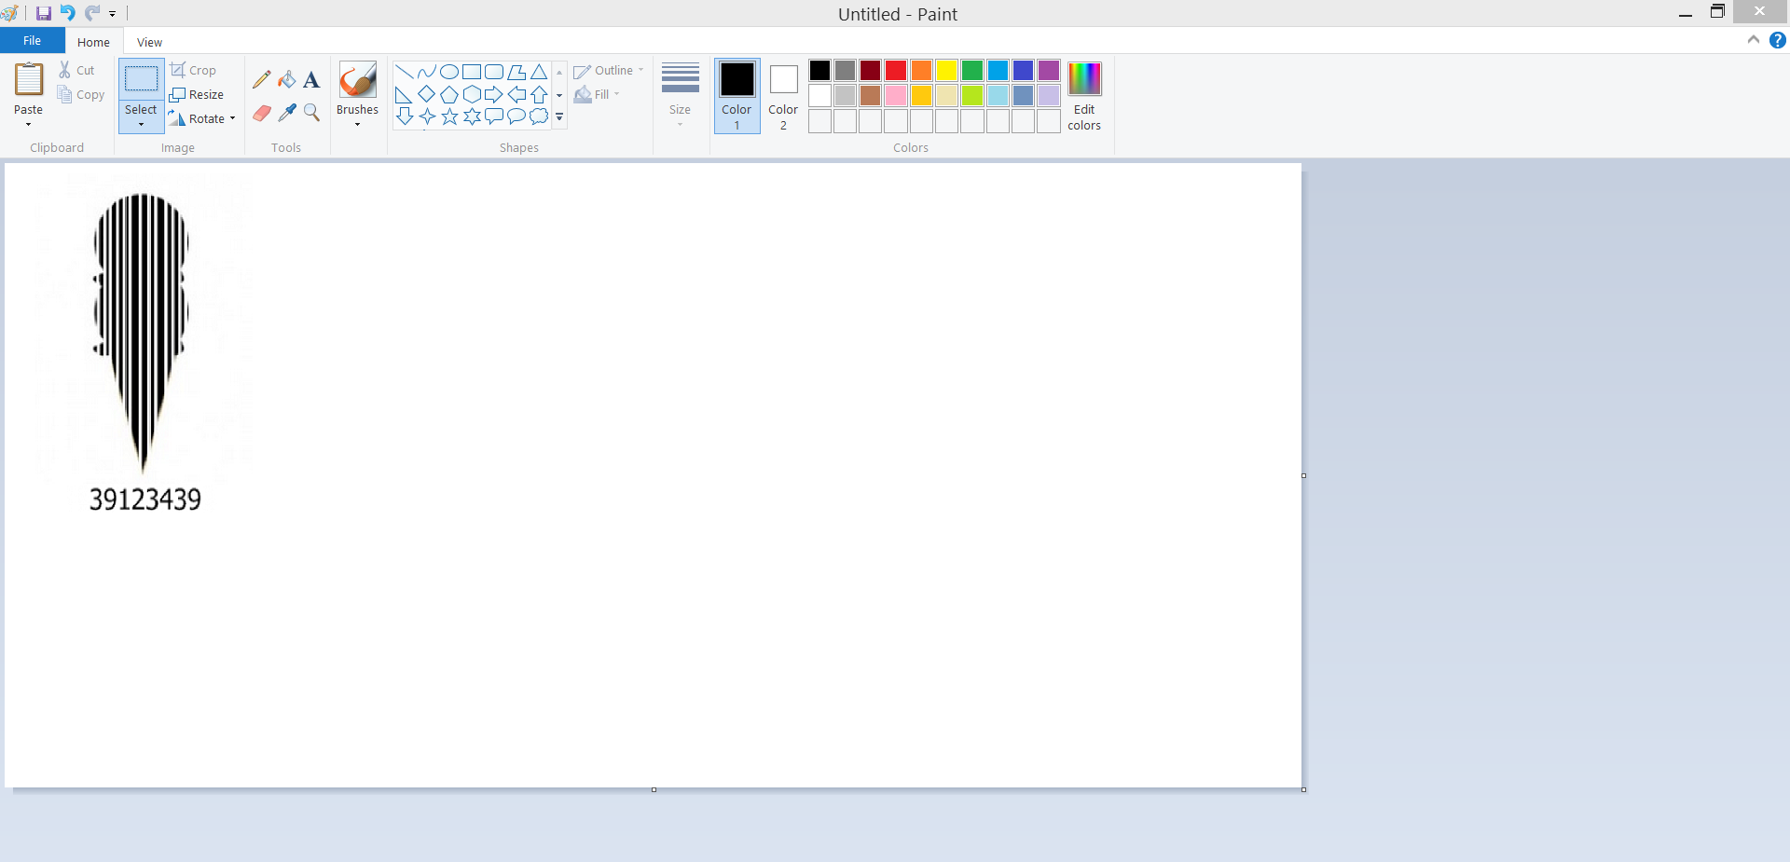Open the shape Fill dropdown
The image size is (1790, 862).
pyautogui.click(x=598, y=94)
